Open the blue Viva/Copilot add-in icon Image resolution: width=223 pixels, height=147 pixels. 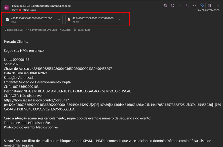click(x=202, y=5)
